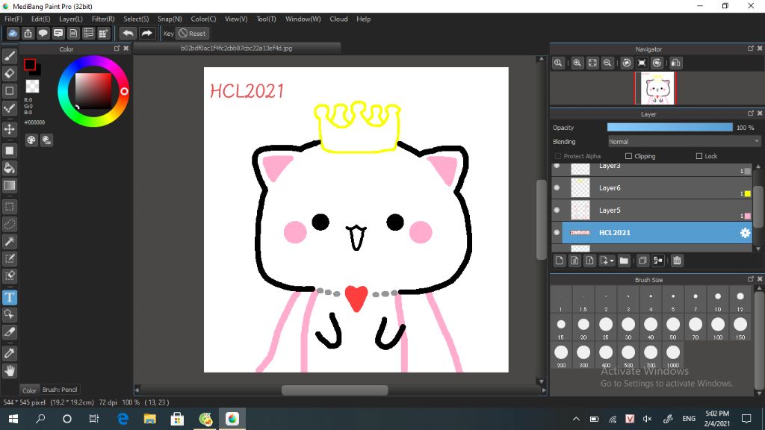The width and height of the screenshot is (765, 430).
Task: Open File Explorer from the taskbar
Action: point(149,419)
